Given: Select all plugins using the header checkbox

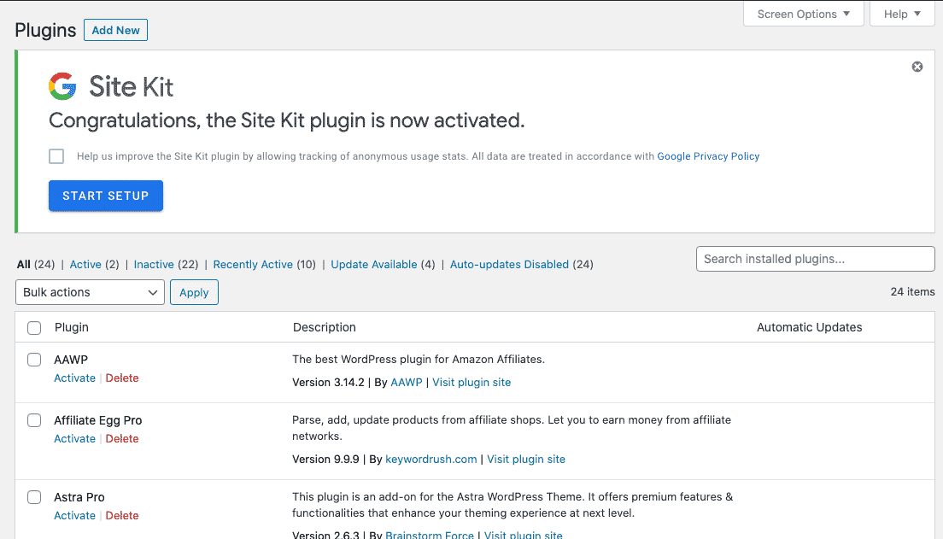Looking at the screenshot, I should point(33,327).
